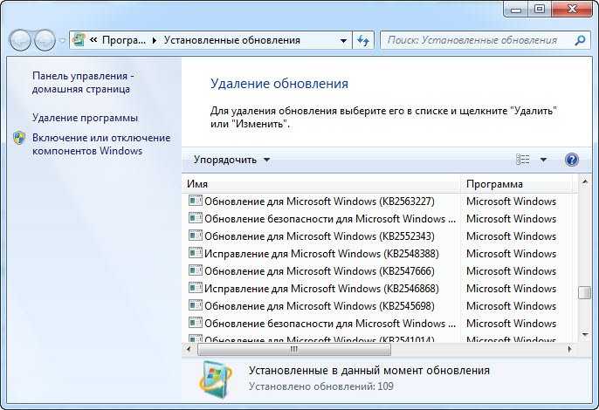Open the address bar history dropdown arrow

343,40
